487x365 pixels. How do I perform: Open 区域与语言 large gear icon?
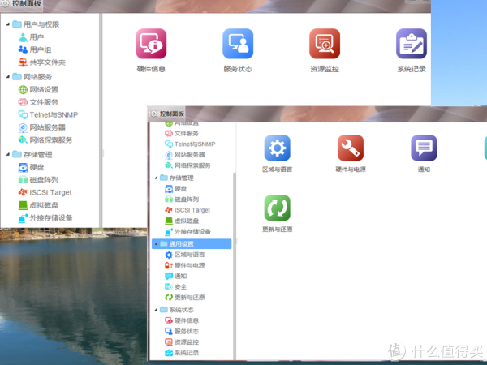pyautogui.click(x=277, y=149)
